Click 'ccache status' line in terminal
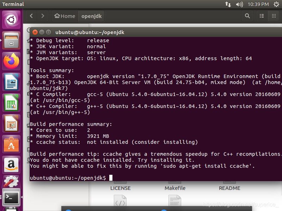 tap(114, 142)
